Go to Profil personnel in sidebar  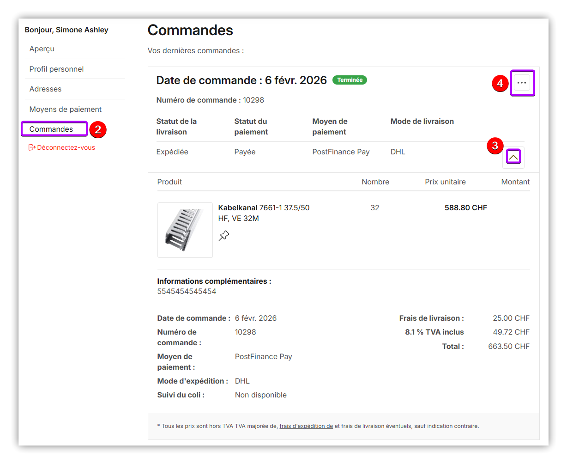[x=56, y=69]
